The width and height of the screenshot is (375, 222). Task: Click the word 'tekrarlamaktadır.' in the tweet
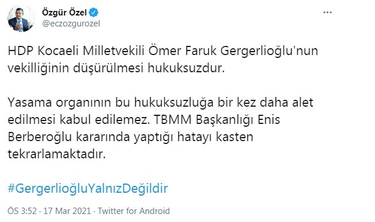[x=57, y=154]
